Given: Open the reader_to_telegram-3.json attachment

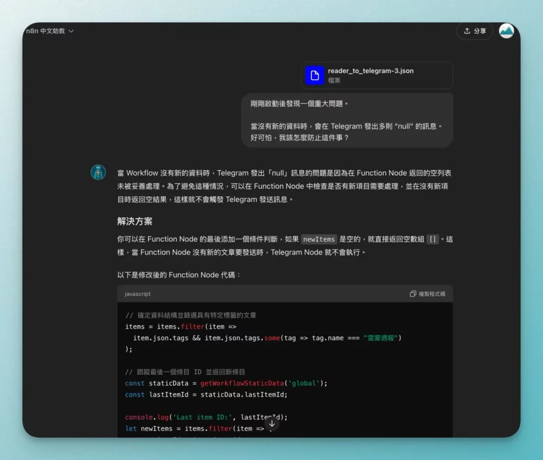Looking at the screenshot, I should (x=377, y=75).
